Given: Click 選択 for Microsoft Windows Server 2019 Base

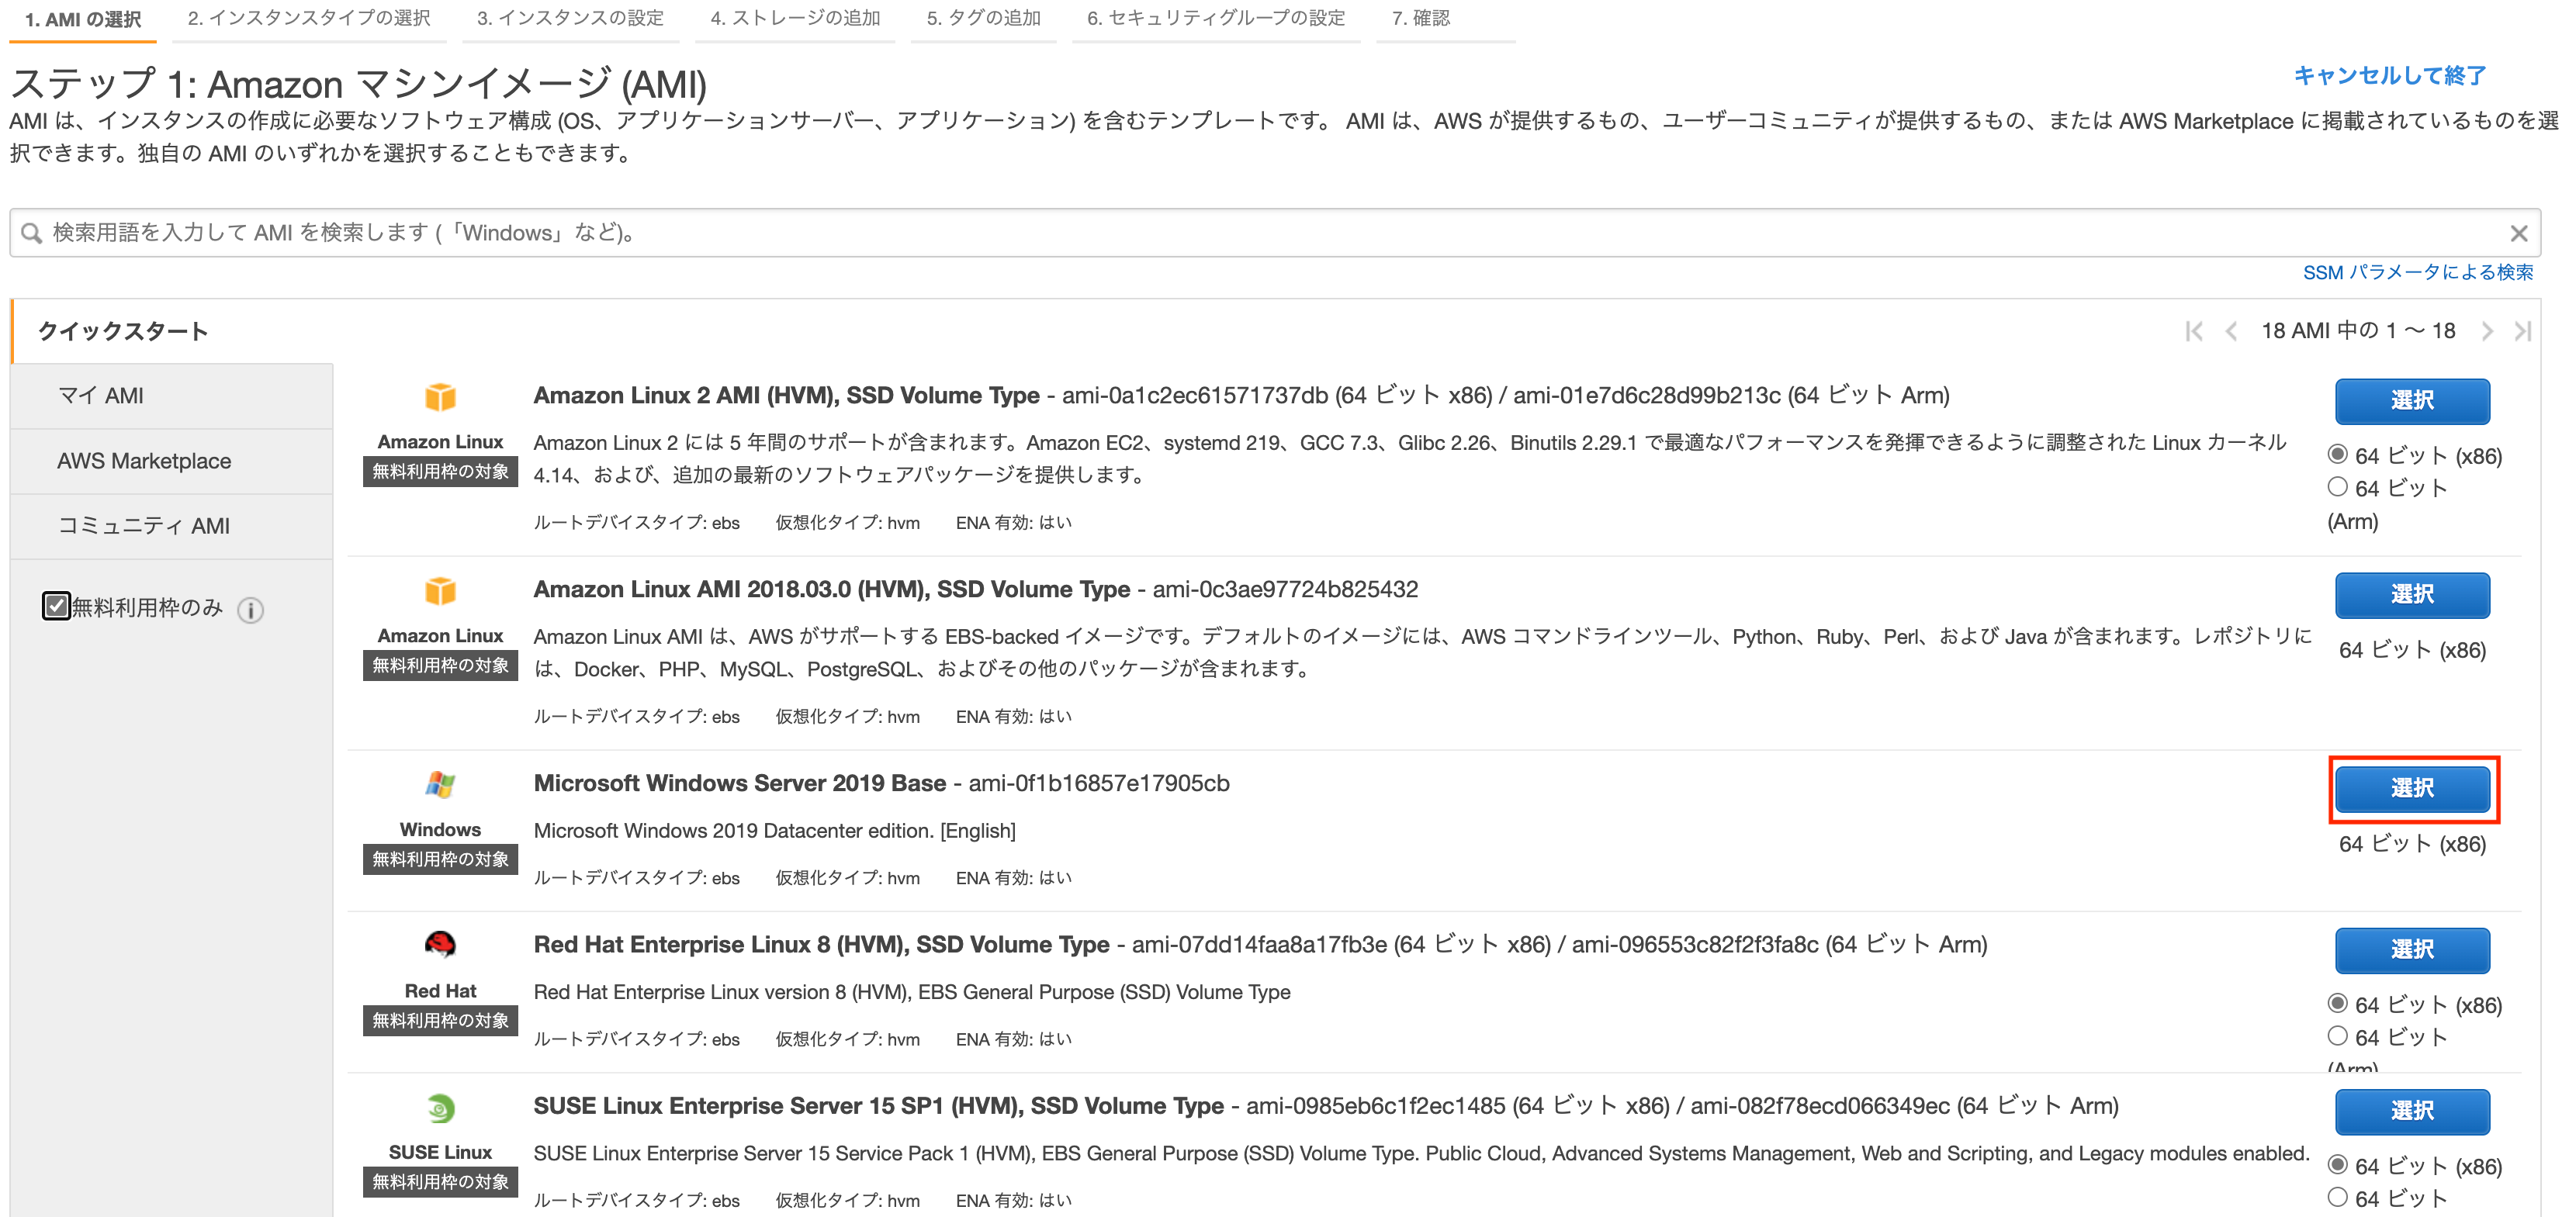Looking at the screenshot, I should (x=2413, y=789).
